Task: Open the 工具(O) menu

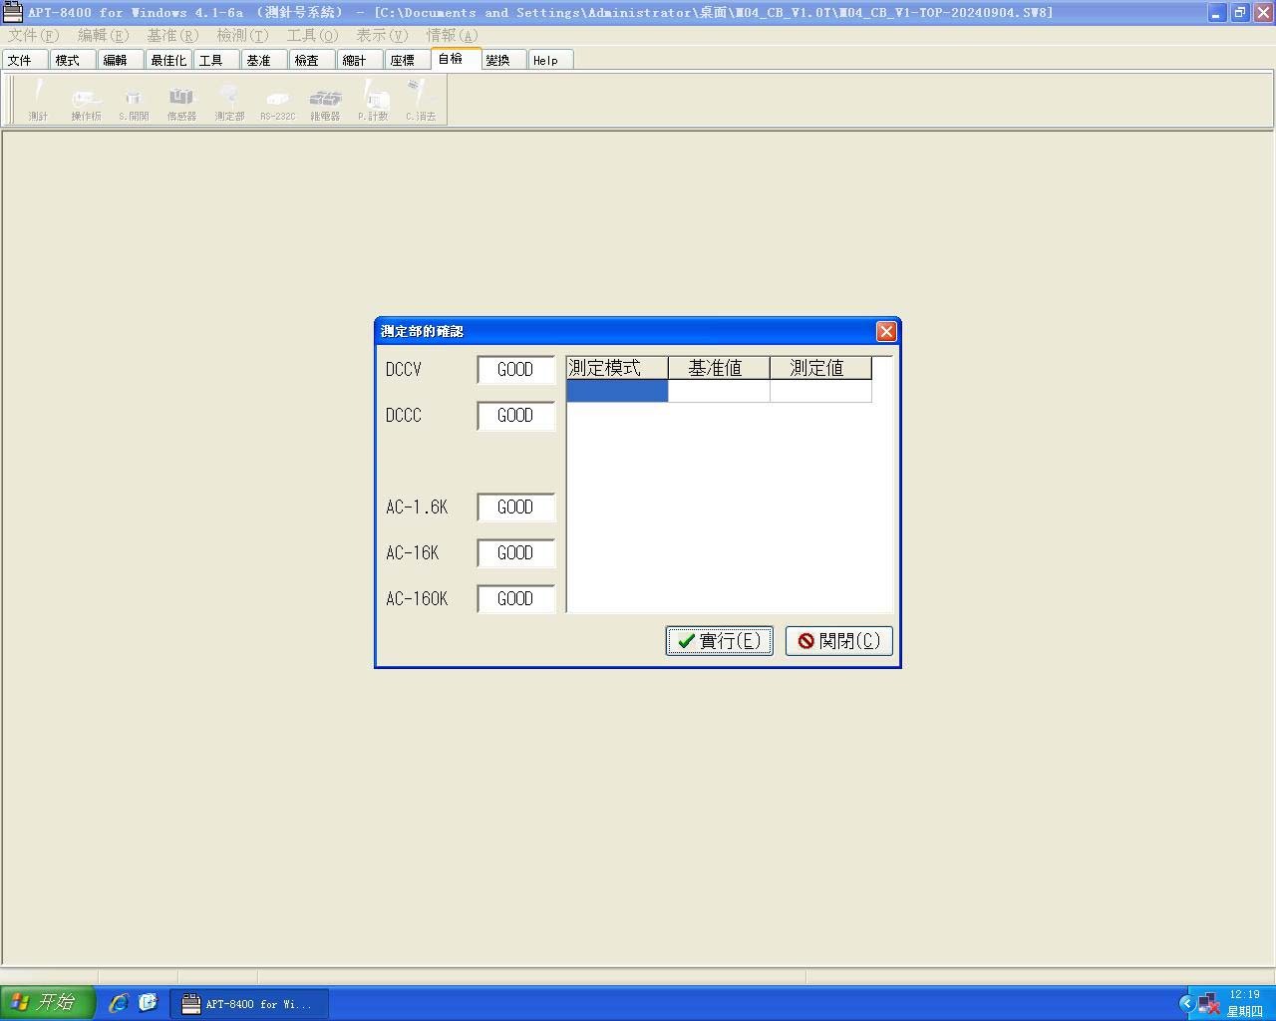Action: point(313,35)
